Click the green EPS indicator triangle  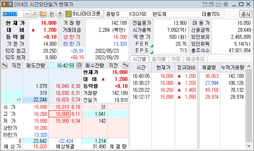(x=151, y=52)
